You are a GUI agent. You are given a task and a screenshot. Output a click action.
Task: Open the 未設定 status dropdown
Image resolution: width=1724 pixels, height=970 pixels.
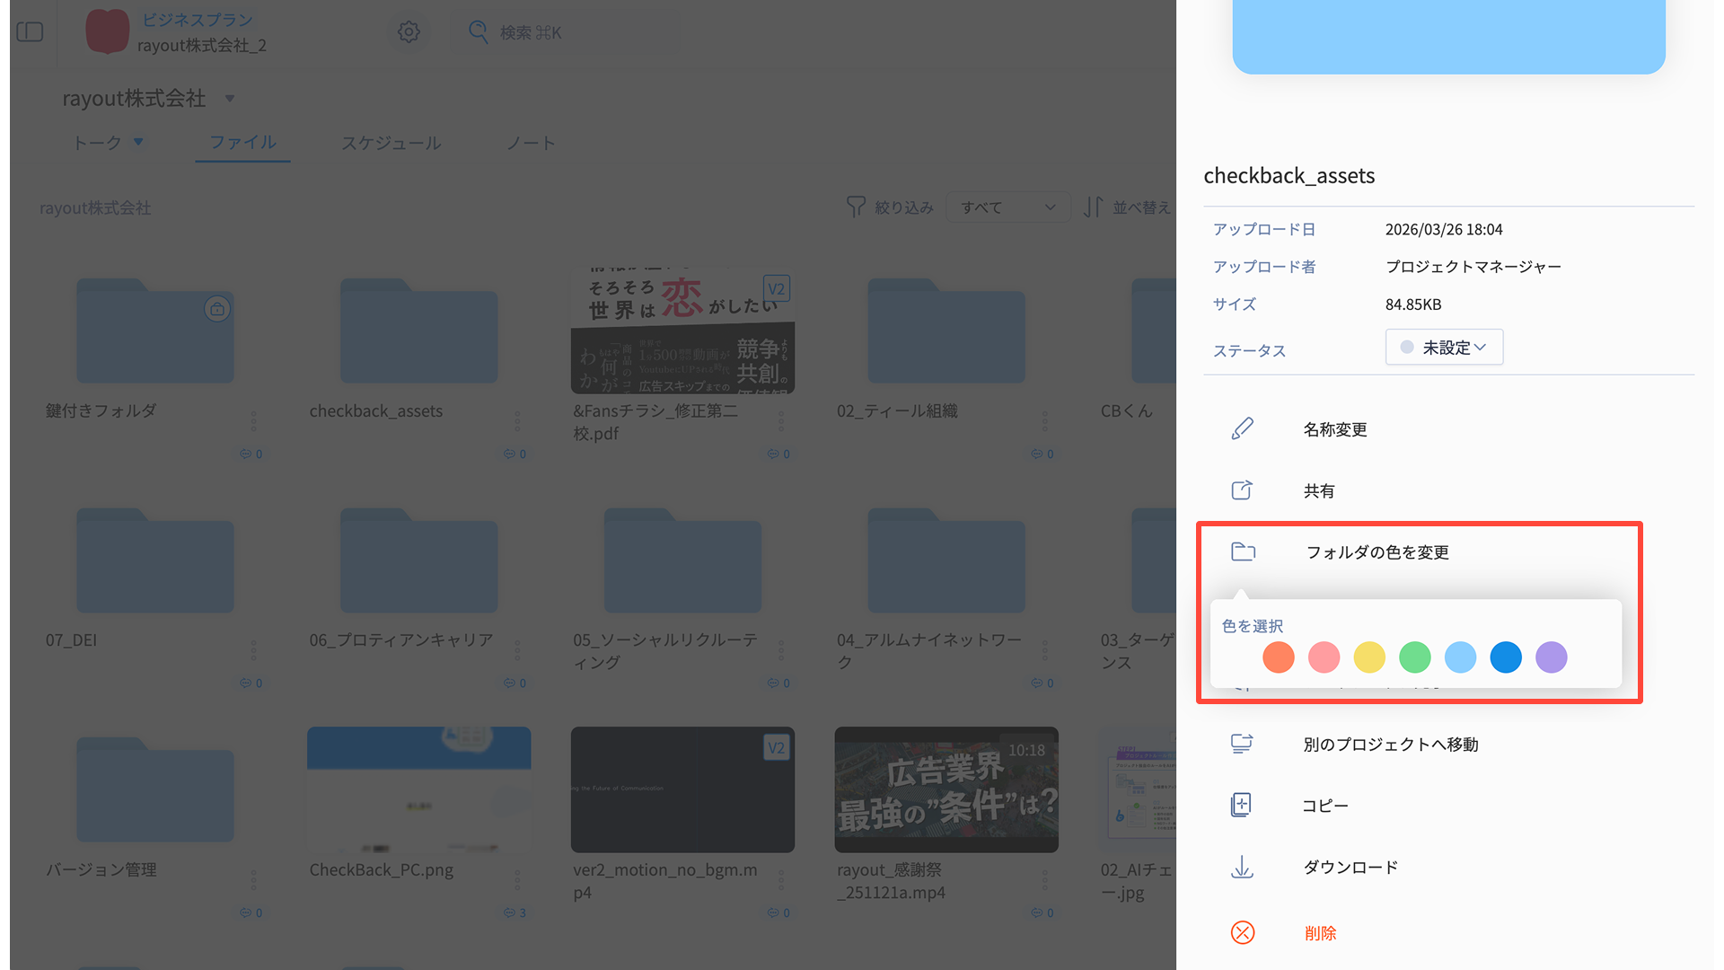1444,348
